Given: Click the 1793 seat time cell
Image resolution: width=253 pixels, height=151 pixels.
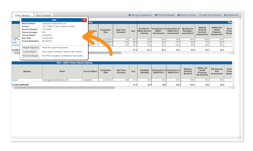Looking at the screenshot, I should coord(121,42).
